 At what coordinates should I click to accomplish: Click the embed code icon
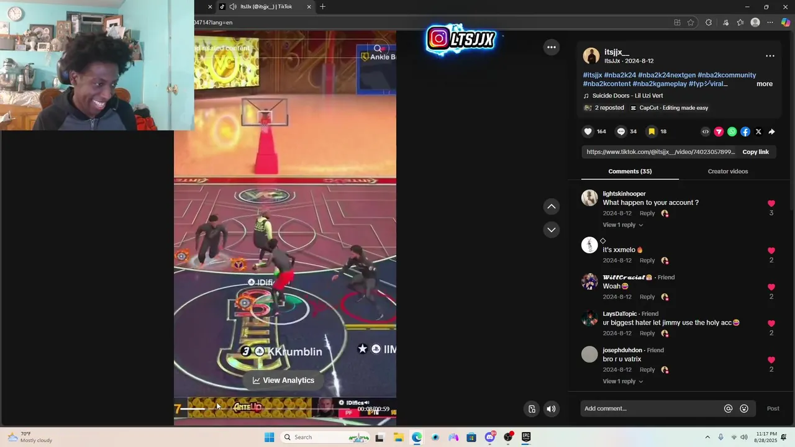[x=706, y=132]
